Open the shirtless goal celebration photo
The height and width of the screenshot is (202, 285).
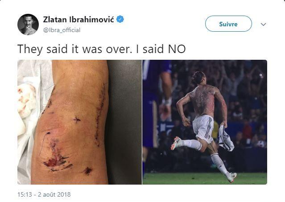(205, 122)
